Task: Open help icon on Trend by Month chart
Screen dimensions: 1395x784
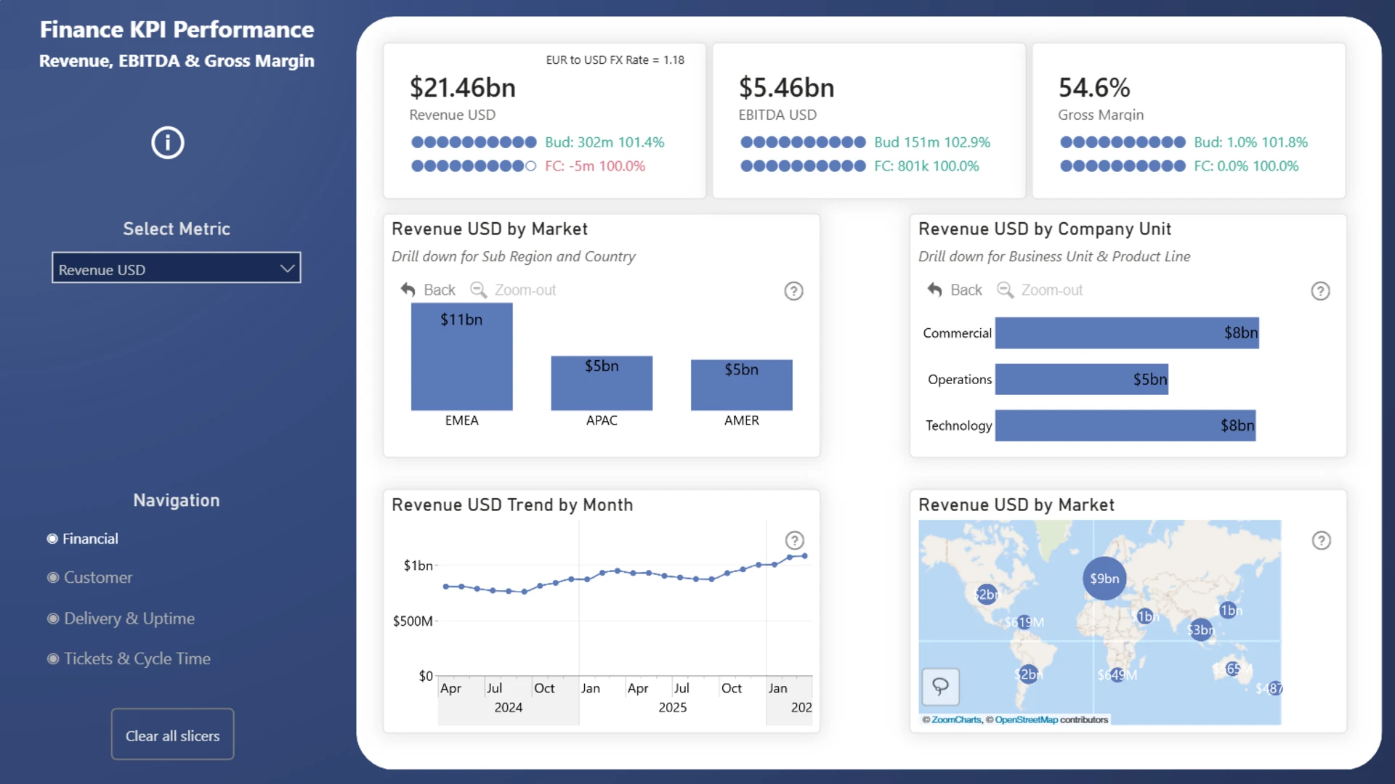Action: coord(794,540)
